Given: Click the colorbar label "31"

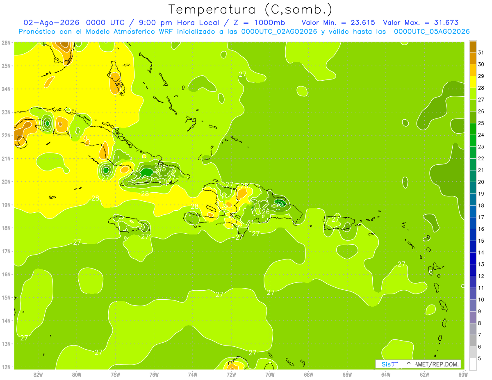Looking at the screenshot, I should (x=481, y=52).
